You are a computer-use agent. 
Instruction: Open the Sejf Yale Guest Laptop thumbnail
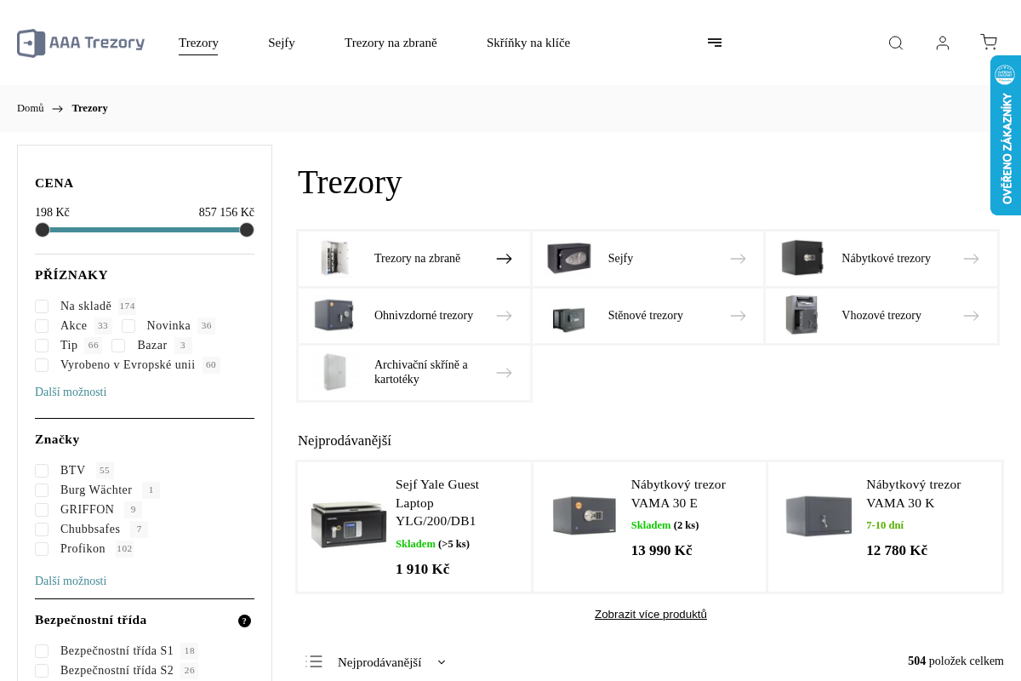(x=348, y=524)
